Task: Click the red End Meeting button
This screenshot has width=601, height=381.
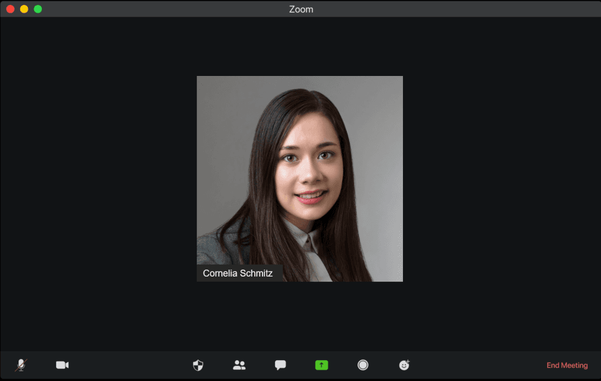Action: point(567,366)
